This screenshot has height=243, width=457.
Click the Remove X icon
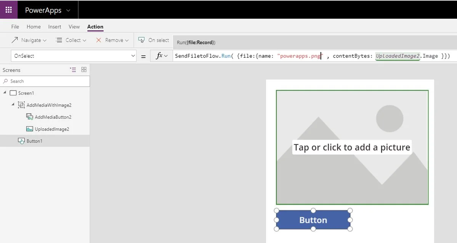click(x=99, y=40)
